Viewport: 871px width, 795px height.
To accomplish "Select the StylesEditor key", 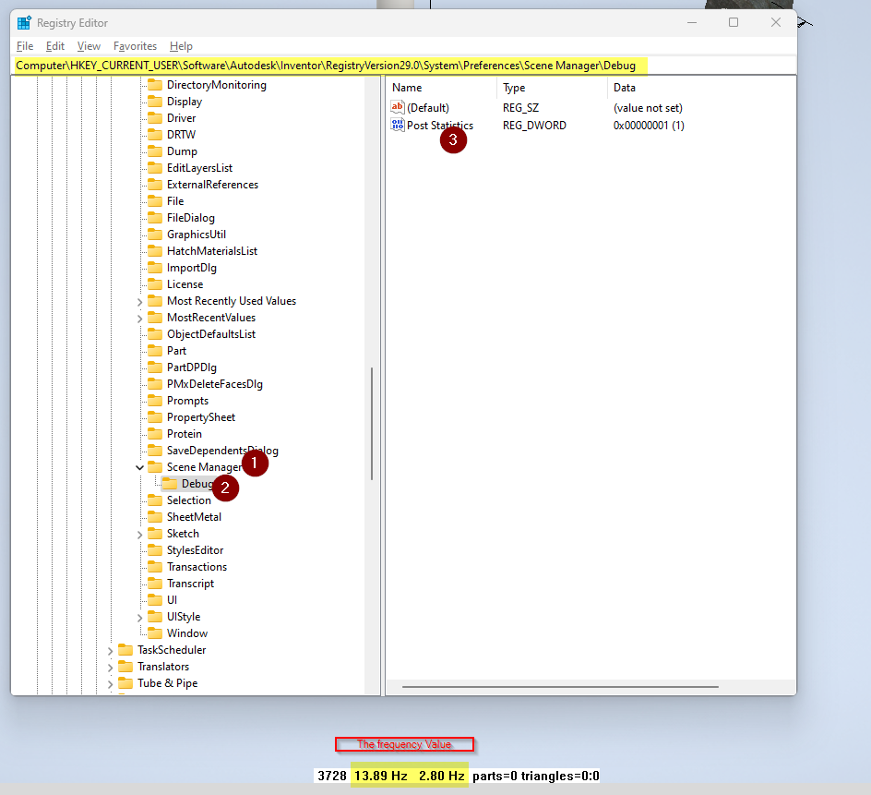I will [195, 550].
